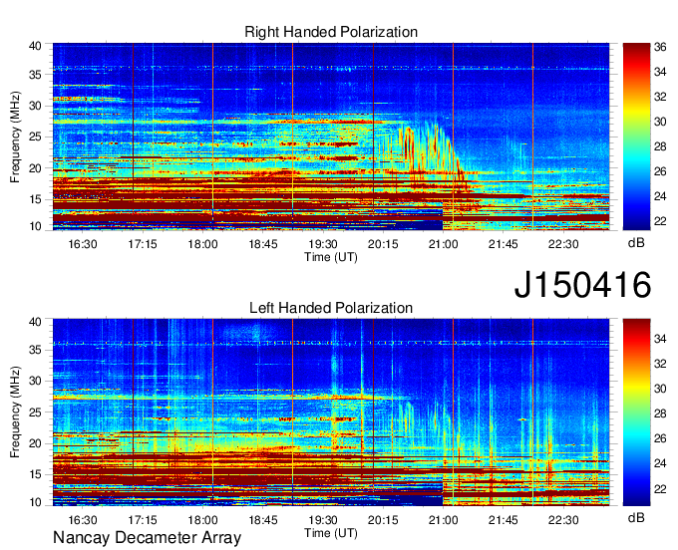
Task: Click the Left Handed Polarization plot title
Action: [x=331, y=308]
